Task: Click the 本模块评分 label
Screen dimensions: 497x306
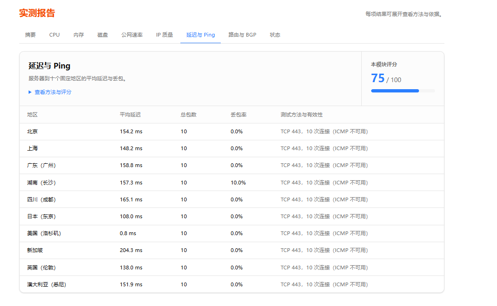Action: pos(384,64)
